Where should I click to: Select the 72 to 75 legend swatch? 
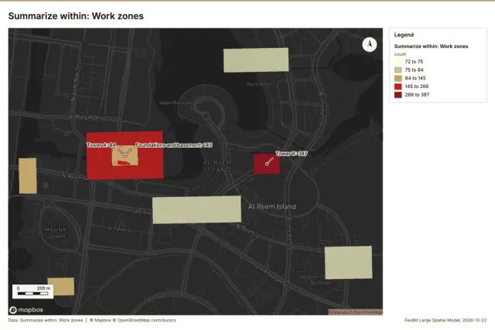tap(398, 62)
